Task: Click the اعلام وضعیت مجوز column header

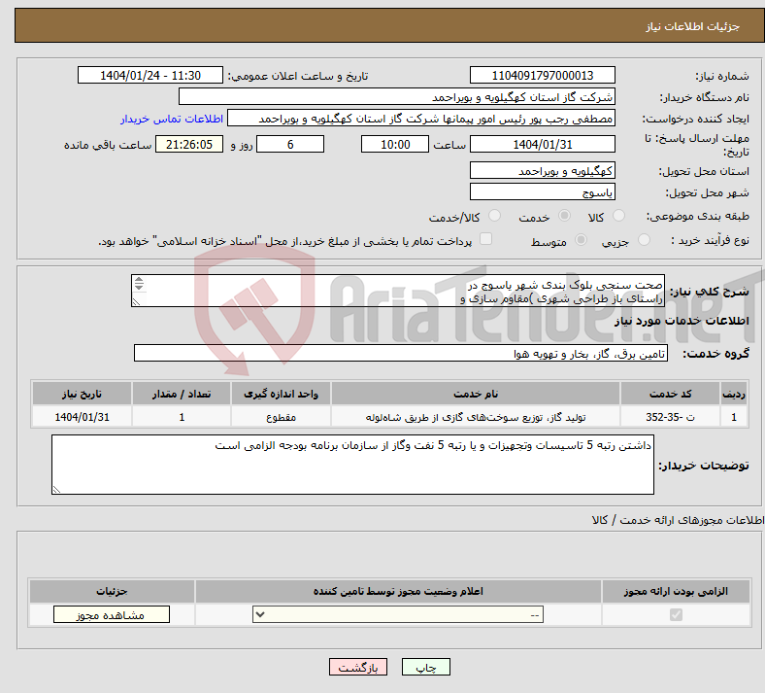Action: pos(398,591)
